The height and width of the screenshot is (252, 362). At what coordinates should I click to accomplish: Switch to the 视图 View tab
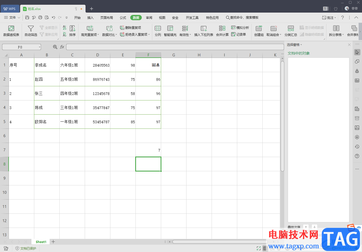tap(162, 18)
